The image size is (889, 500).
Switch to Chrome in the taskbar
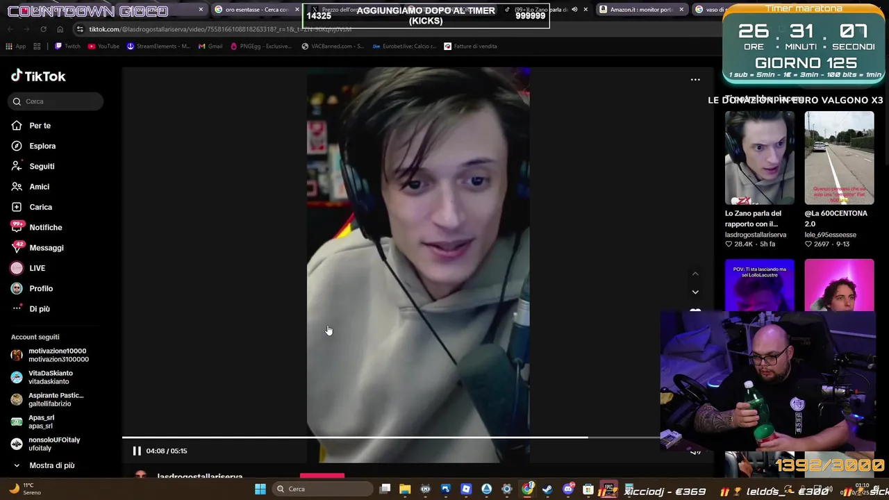(527, 489)
